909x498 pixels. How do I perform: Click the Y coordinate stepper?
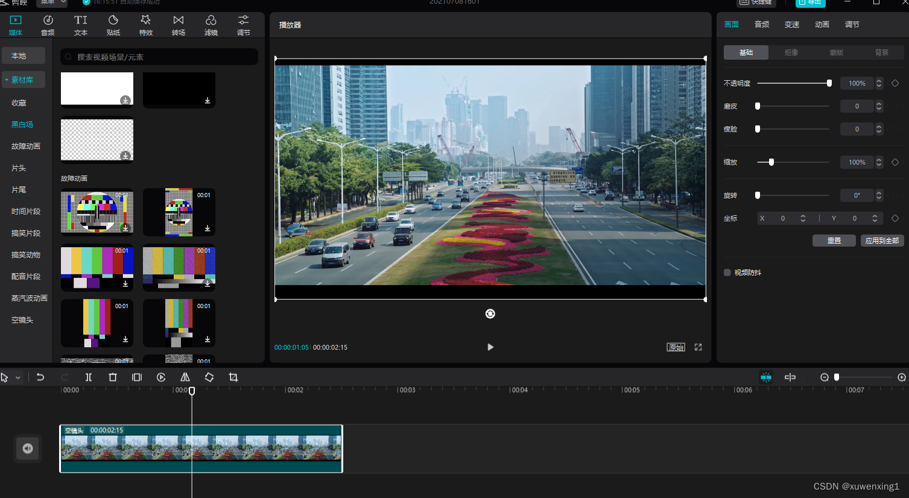point(875,218)
